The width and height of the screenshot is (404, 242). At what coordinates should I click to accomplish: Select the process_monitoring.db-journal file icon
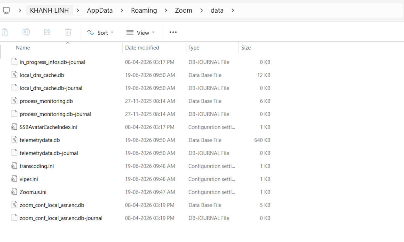tap(15, 114)
